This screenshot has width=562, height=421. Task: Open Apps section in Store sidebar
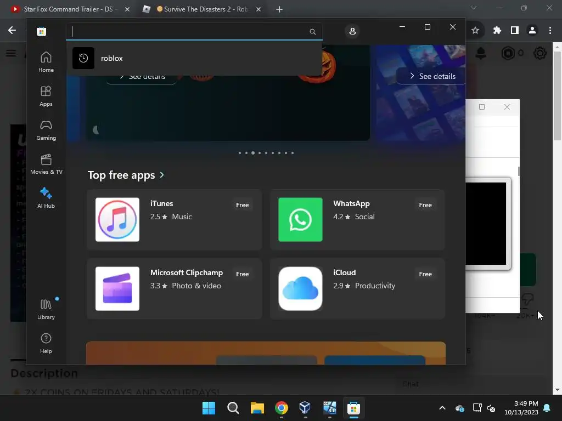(46, 96)
